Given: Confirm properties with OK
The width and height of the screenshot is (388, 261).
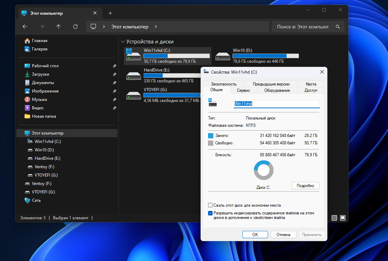Looking at the screenshot, I should [x=255, y=235].
